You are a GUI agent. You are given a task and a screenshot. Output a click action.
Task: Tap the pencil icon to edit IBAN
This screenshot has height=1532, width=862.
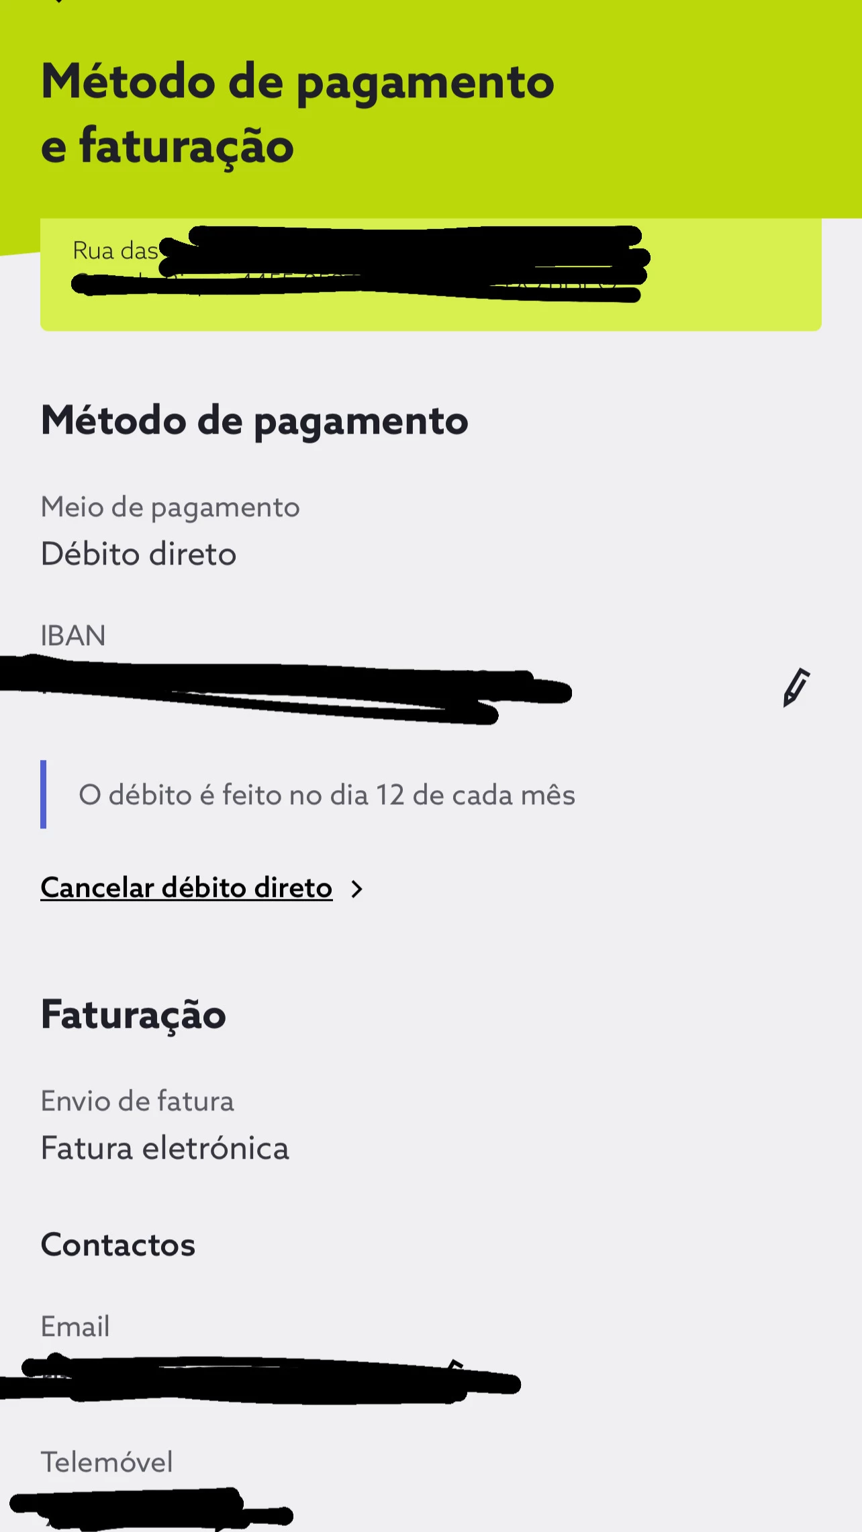click(x=796, y=687)
